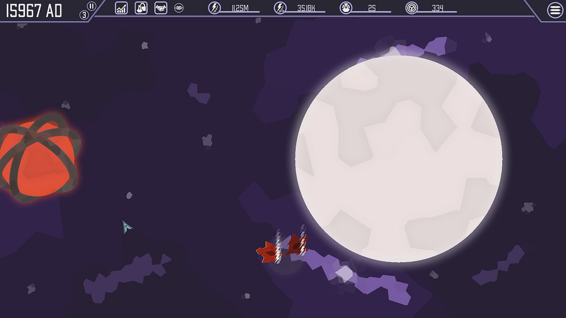Open the hamburger main menu
Image resolution: width=566 pixels, height=318 pixels.
(x=555, y=10)
